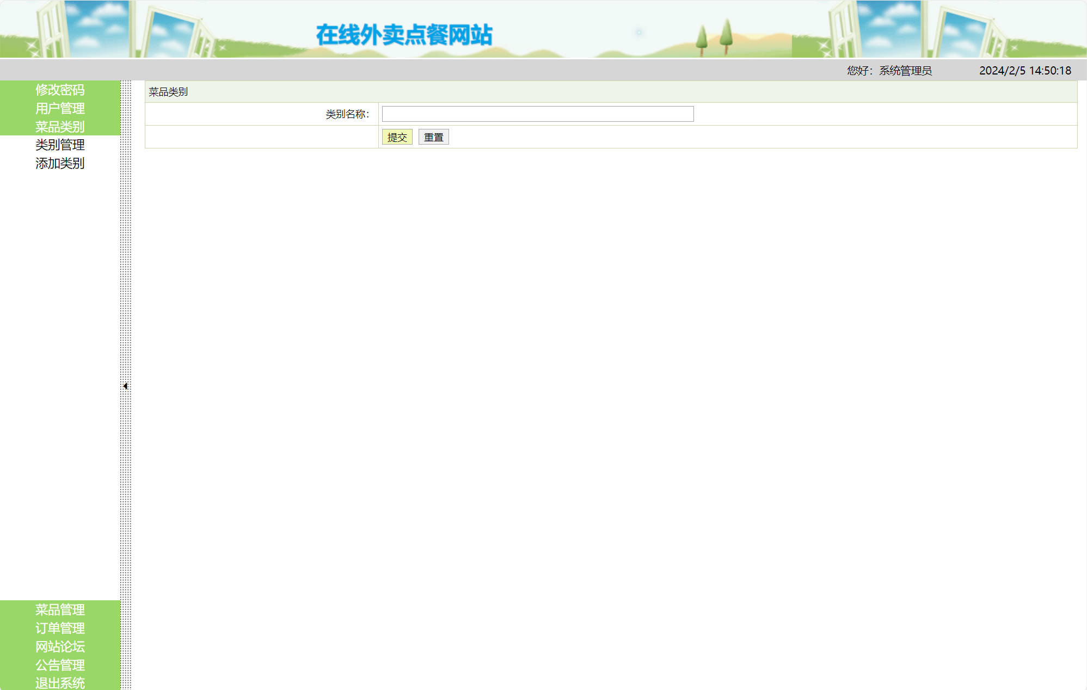This screenshot has width=1087, height=690.
Task: Open the 修改密码 menu item
Action: point(60,90)
